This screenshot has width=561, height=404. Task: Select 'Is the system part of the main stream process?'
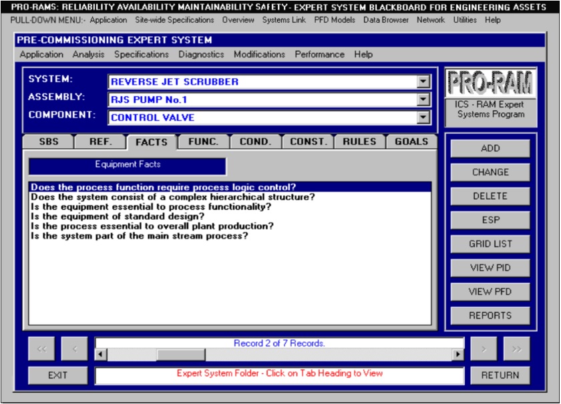[230, 236]
